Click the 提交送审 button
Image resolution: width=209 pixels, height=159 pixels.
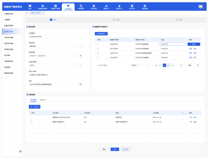point(126,149)
